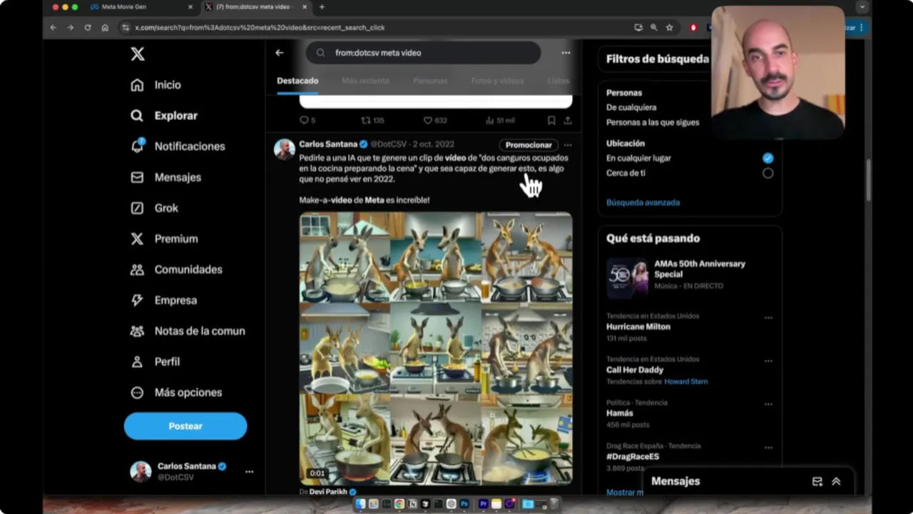Open more options dots on Carlos Santana's tweet

[568, 145]
